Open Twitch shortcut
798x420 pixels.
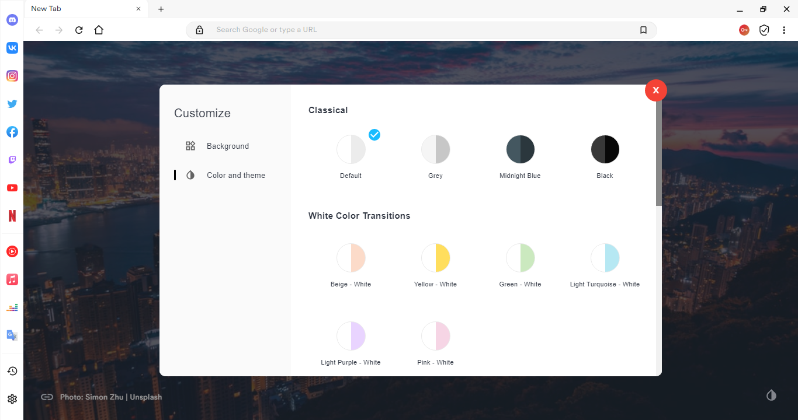12,159
